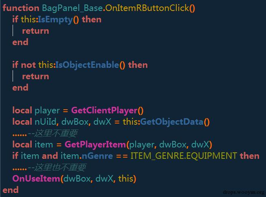
Task: Select the BagPanel_Base identifier
Action: 72,9
